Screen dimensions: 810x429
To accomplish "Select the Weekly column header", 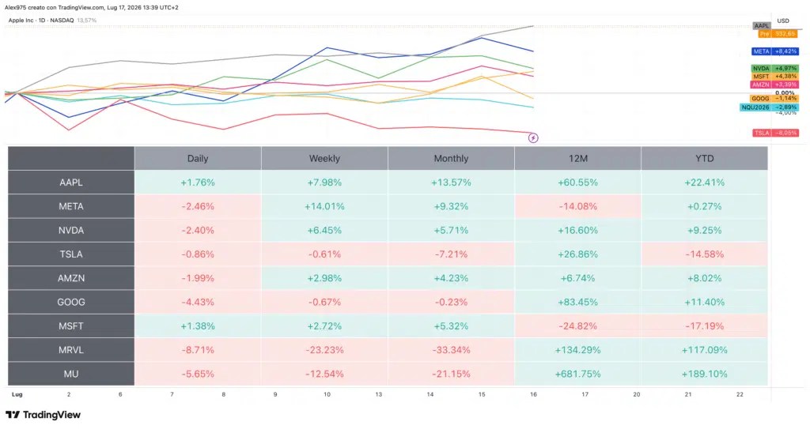I will pos(324,159).
